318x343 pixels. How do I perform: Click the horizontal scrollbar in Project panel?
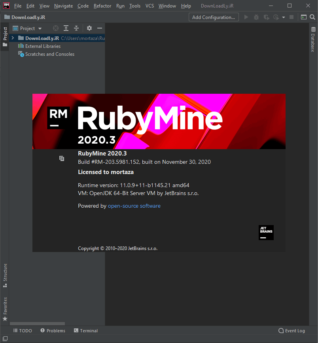[x=38, y=324]
